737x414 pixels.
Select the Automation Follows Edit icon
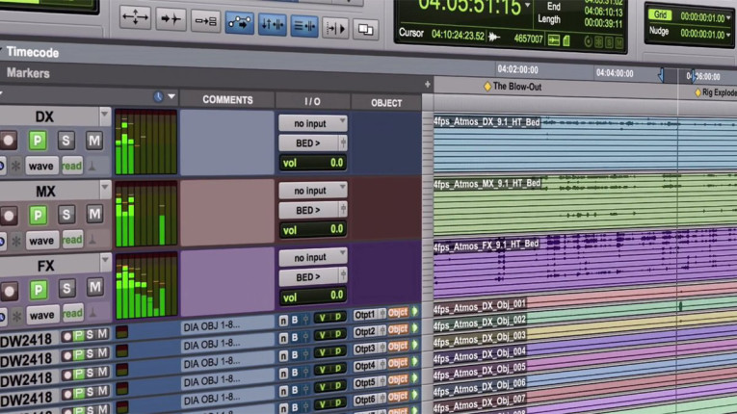(239, 22)
